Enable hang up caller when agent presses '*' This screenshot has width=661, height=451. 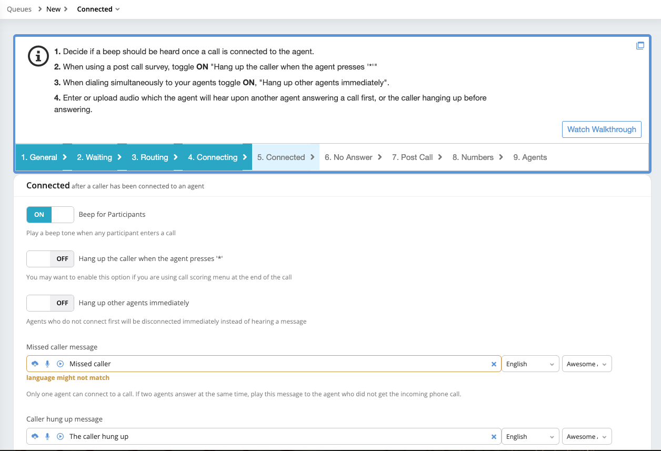click(50, 258)
